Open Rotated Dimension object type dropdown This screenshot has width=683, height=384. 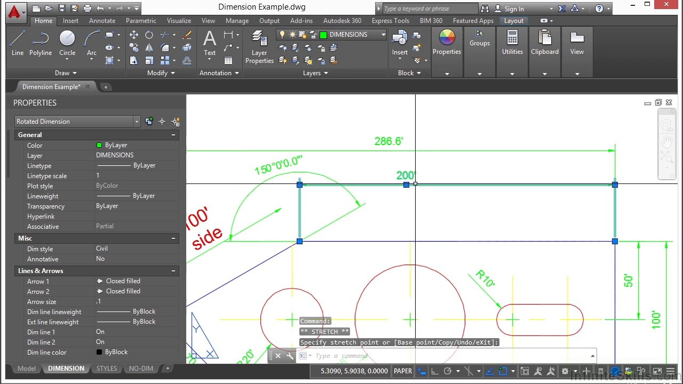(x=137, y=122)
